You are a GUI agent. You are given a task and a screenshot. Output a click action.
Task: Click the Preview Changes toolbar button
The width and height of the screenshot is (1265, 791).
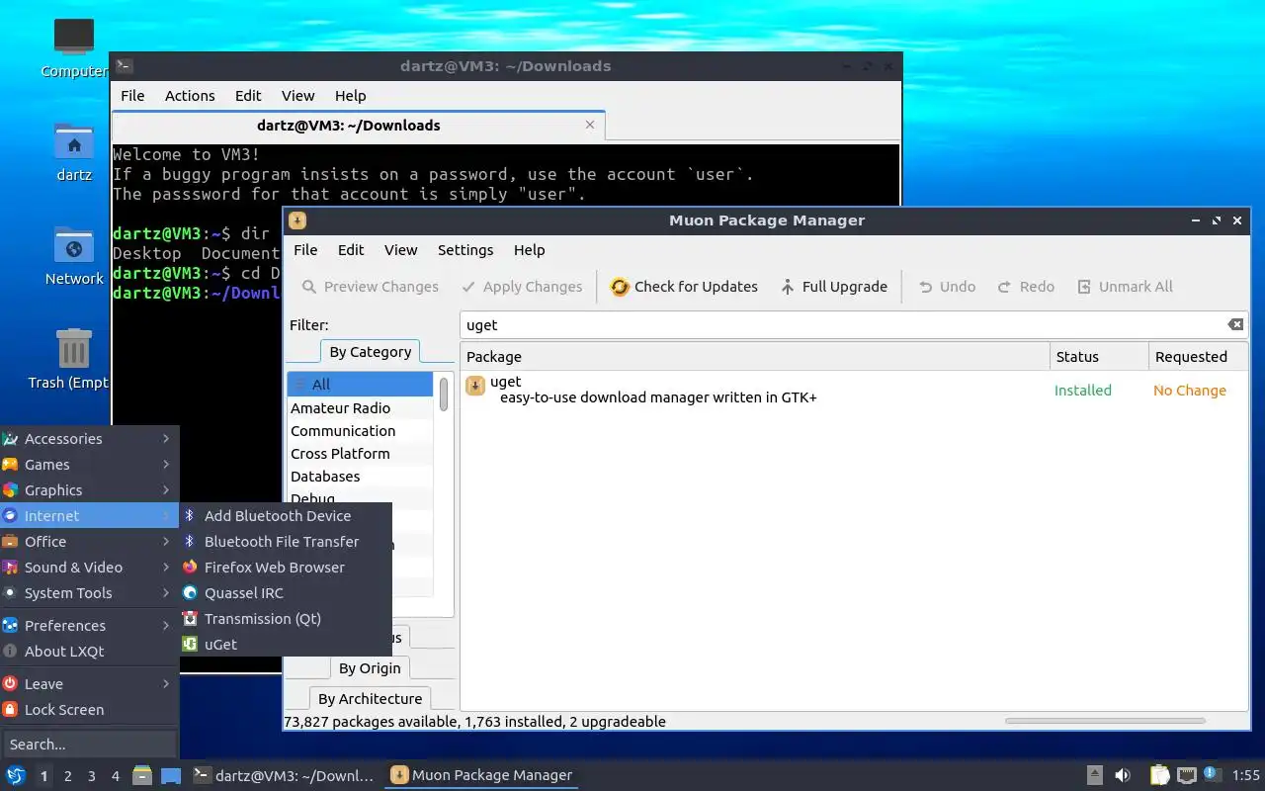click(x=371, y=287)
